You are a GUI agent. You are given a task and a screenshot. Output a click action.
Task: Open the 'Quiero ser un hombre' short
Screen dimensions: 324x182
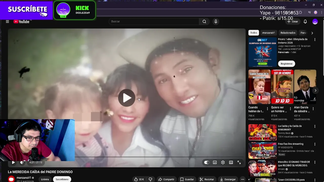[282, 87]
